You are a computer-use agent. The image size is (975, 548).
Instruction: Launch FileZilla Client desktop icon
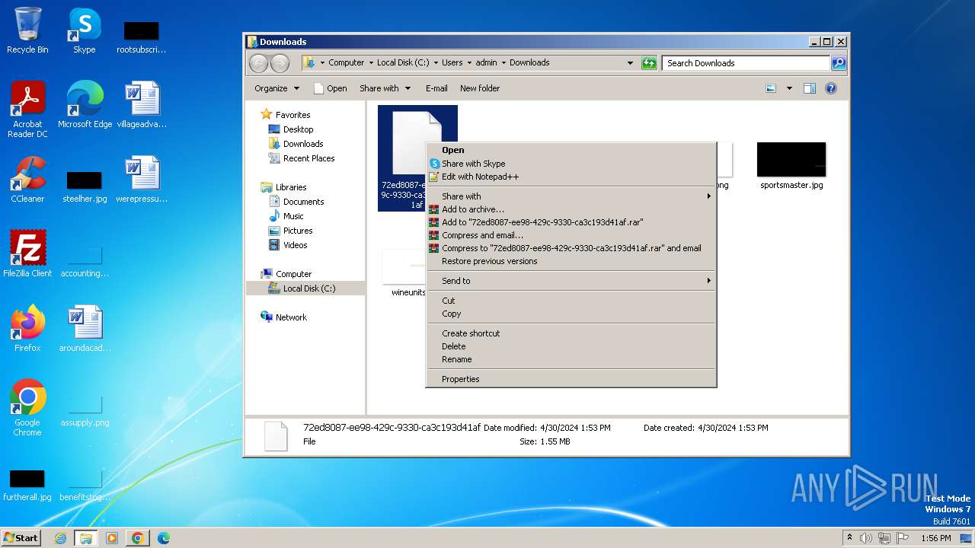click(27, 254)
